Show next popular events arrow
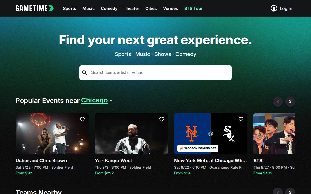The image size is (311, 194). 290,102
